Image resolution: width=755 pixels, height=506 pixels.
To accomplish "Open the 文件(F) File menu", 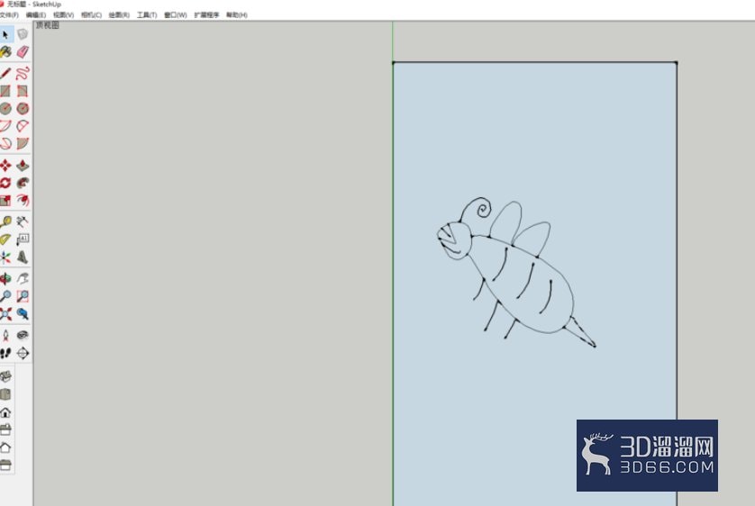I will coord(9,15).
